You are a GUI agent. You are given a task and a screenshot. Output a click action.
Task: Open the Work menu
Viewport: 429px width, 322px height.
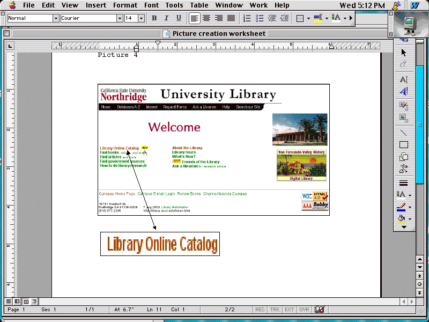coord(258,5)
